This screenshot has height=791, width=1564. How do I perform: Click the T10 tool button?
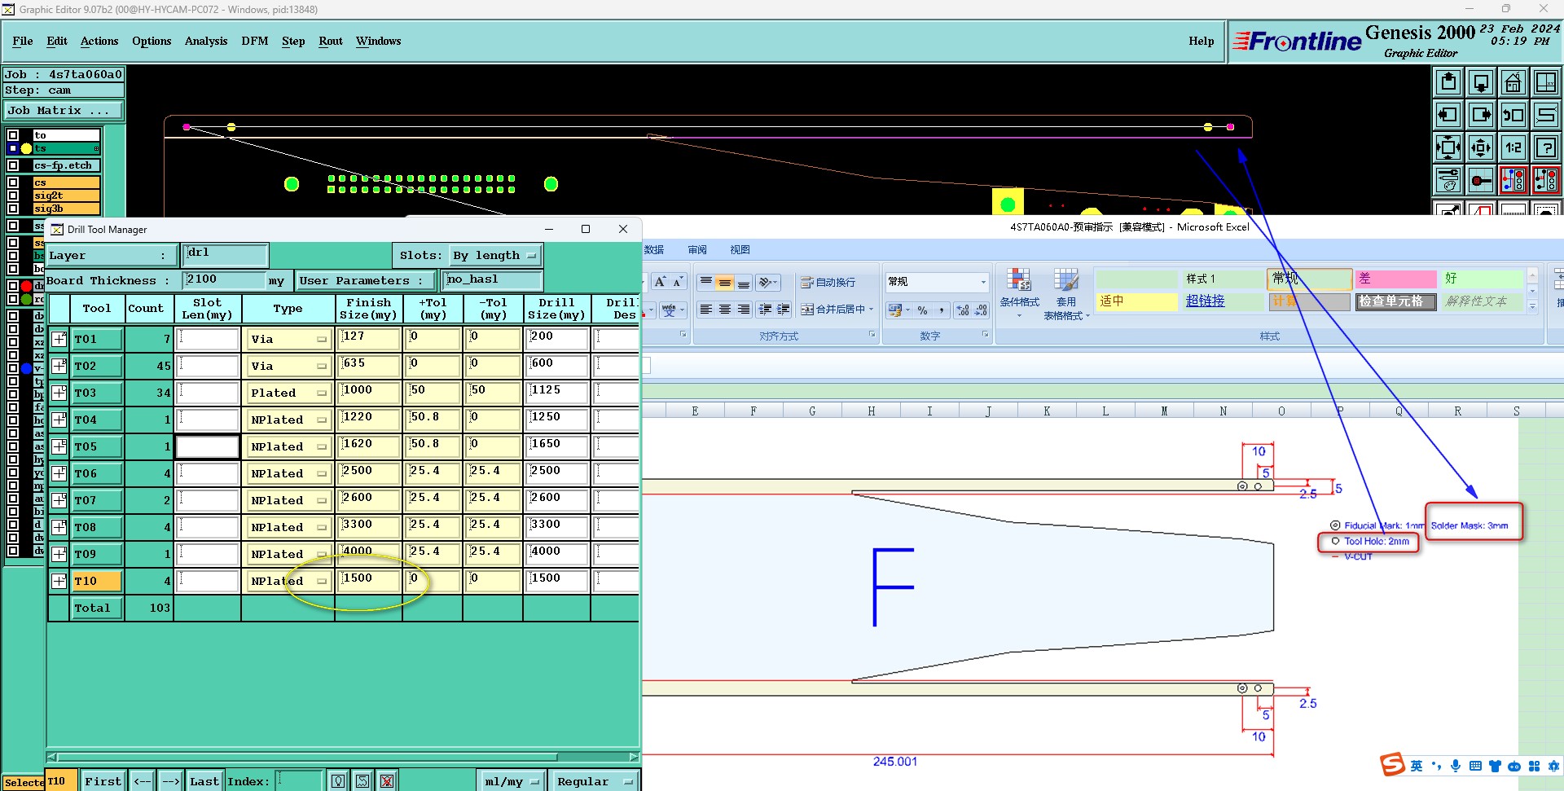pos(97,581)
